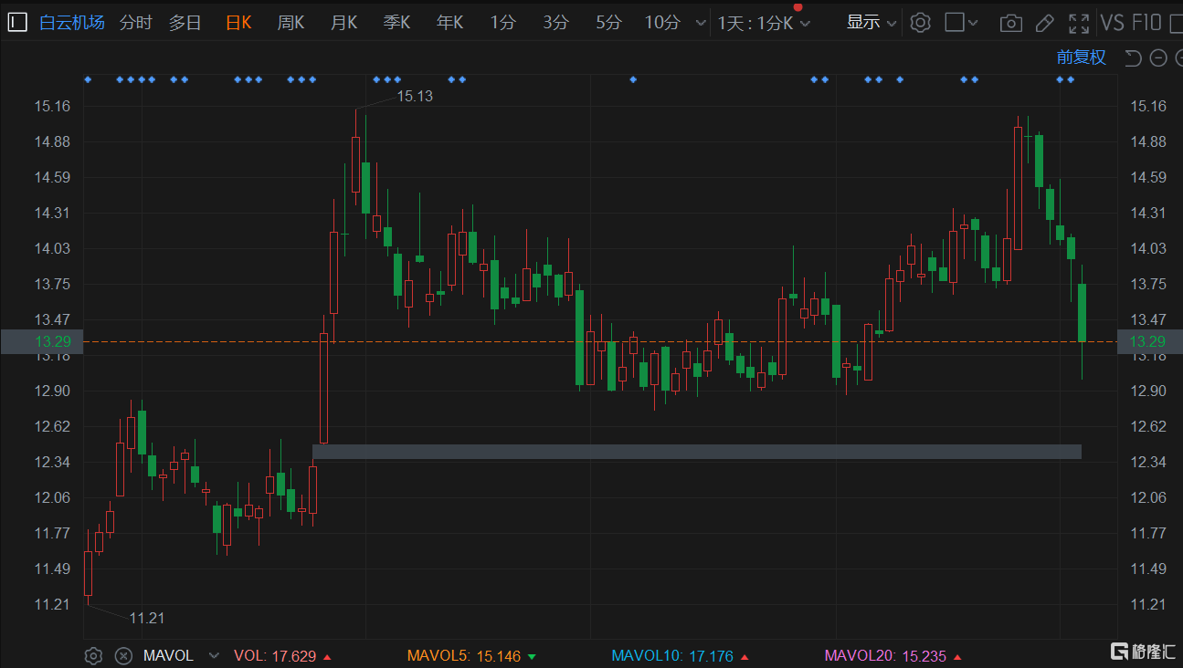Activate the pencil drawing tool
The image size is (1183, 668).
pos(1045,23)
